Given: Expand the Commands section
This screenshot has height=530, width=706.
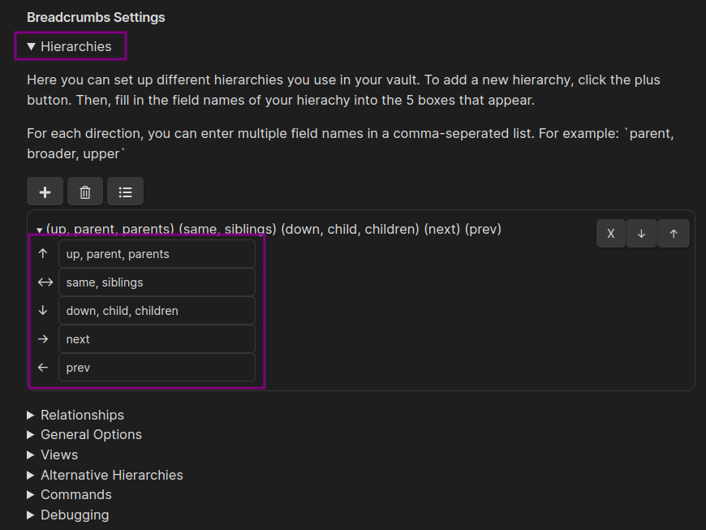Looking at the screenshot, I should 69,494.
